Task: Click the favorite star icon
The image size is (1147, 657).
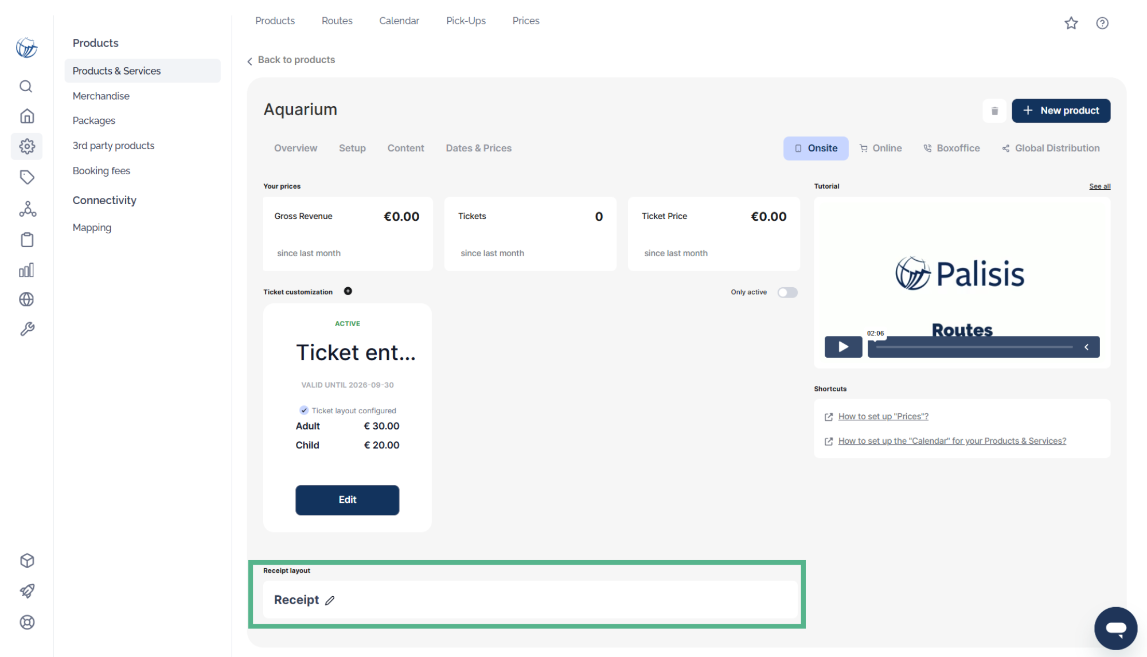Action: tap(1071, 23)
